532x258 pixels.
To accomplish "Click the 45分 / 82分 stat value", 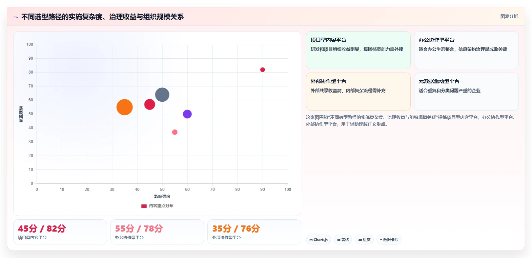I will click(x=42, y=229).
